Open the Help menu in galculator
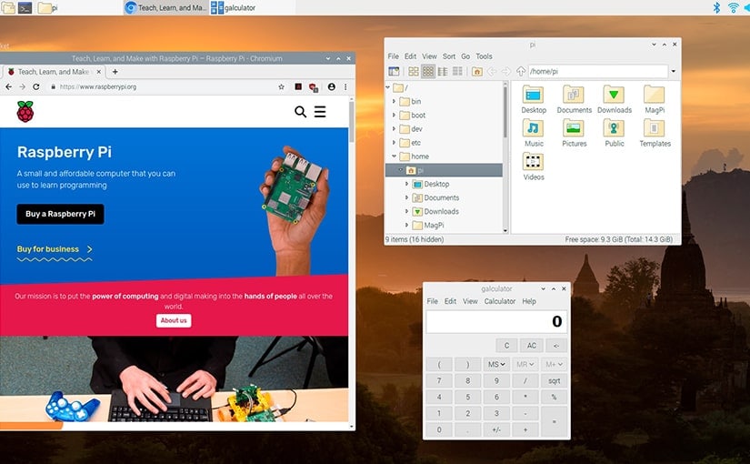750x464 pixels. pyautogui.click(x=529, y=301)
